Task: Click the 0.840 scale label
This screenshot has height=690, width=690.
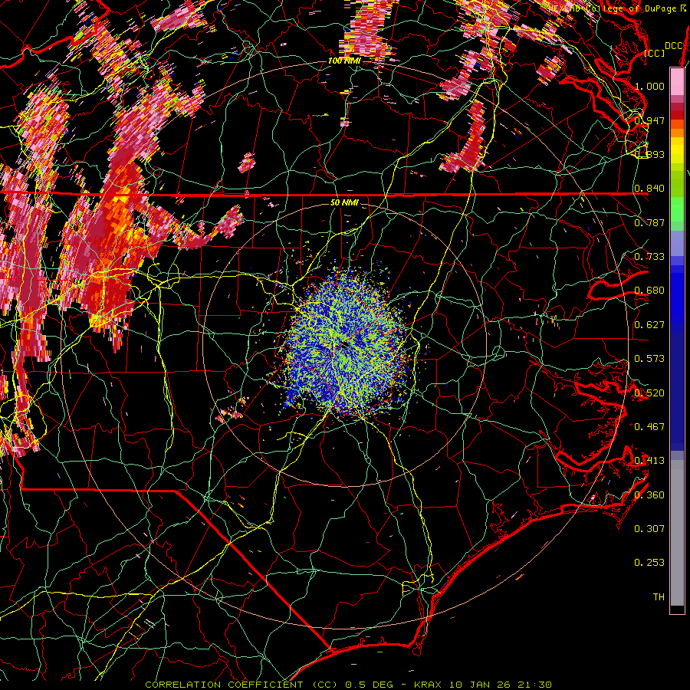Action: (x=649, y=189)
